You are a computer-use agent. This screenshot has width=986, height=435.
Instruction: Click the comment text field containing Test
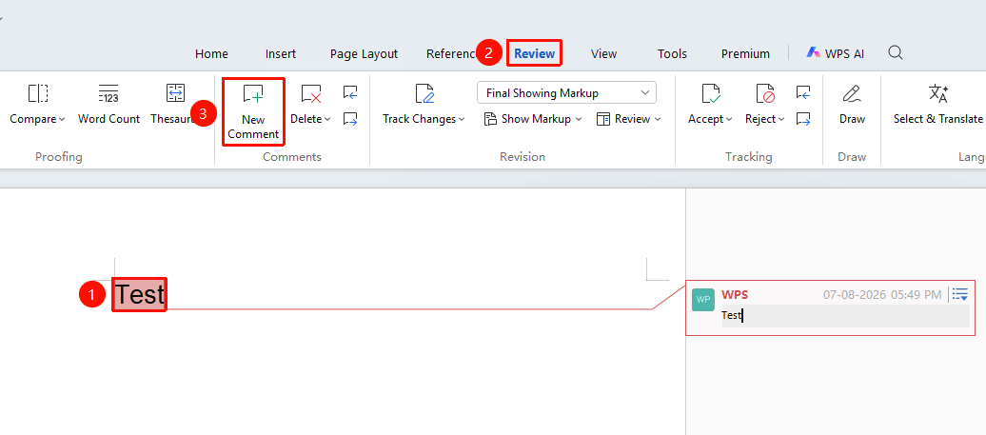pos(845,316)
